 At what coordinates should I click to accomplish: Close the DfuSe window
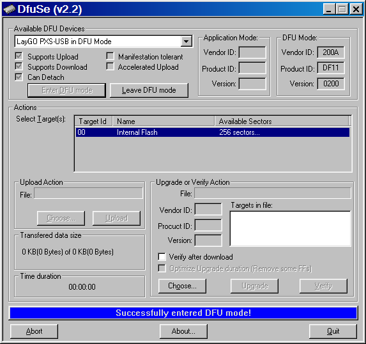click(x=356, y=10)
